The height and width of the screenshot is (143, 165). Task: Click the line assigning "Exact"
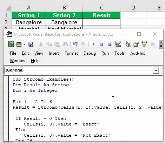[62, 124]
